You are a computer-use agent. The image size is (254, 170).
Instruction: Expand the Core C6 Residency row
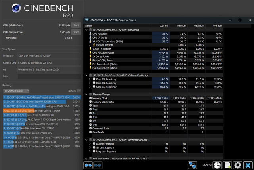[90, 87]
